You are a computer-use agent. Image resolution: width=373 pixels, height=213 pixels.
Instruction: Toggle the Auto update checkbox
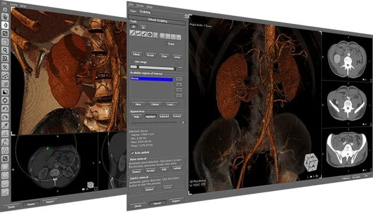(x=133, y=153)
